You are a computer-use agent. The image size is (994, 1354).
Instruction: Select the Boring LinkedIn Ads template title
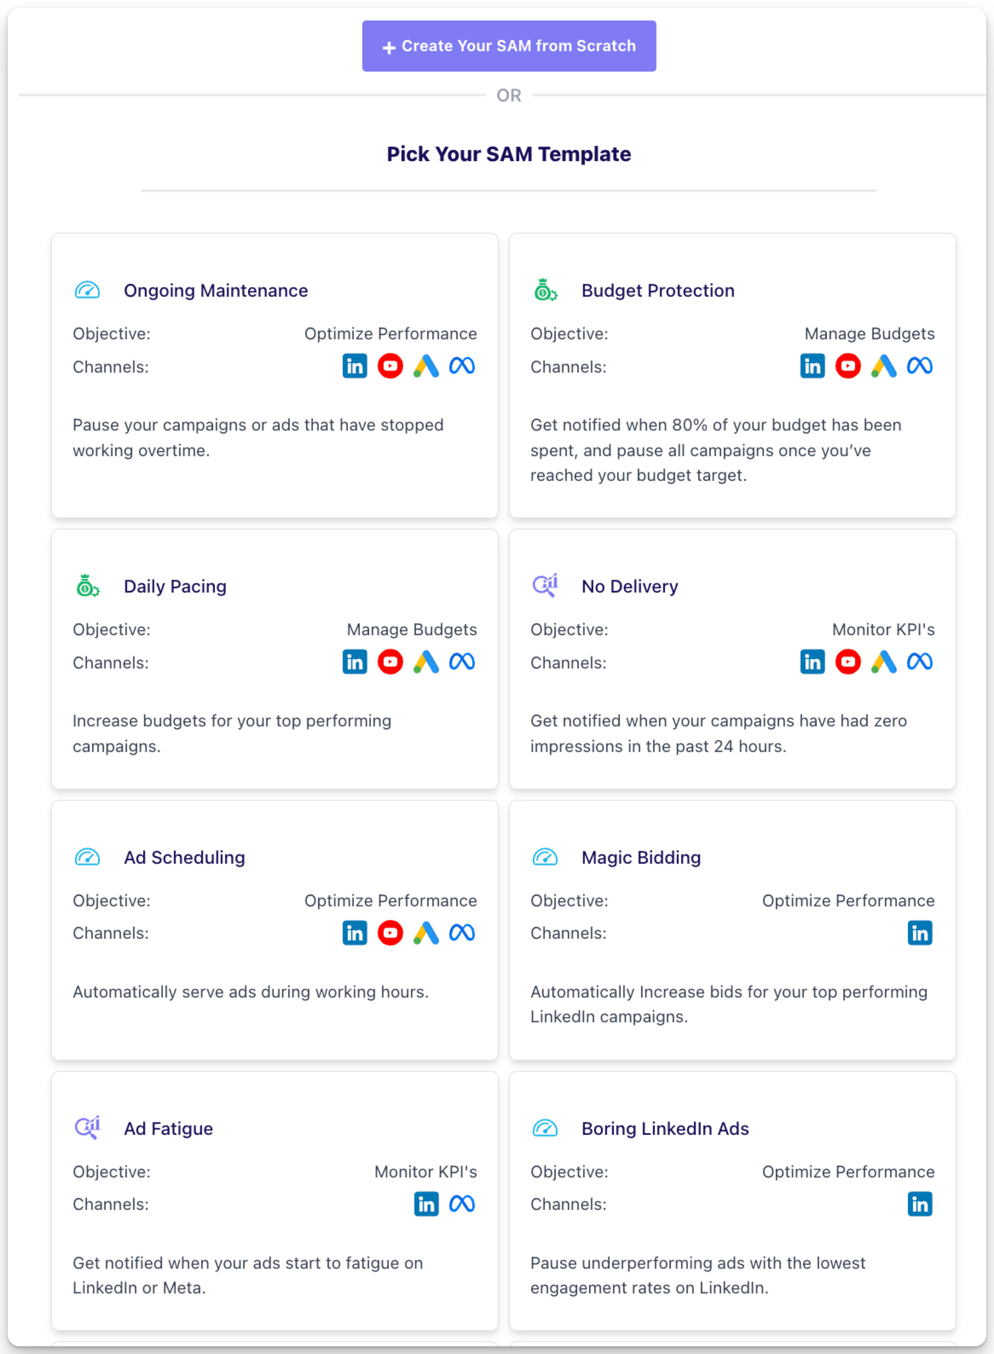click(x=665, y=1128)
